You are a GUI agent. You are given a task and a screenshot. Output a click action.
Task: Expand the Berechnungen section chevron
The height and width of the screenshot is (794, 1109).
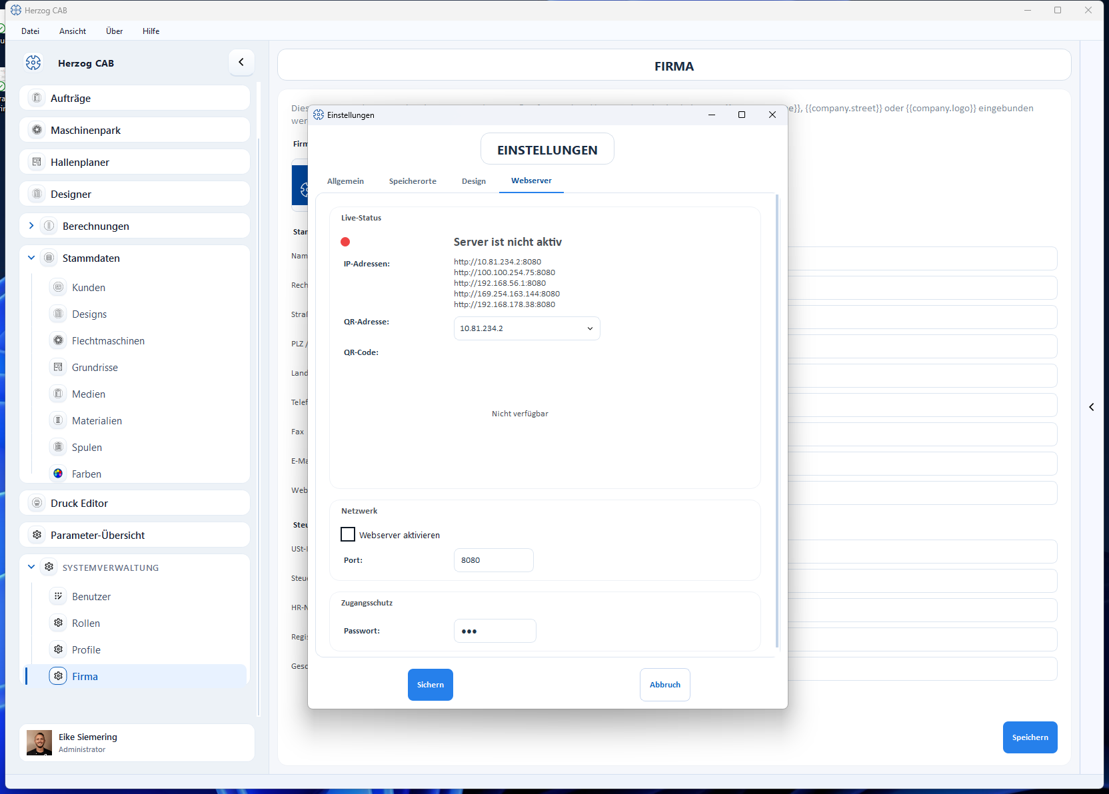click(31, 226)
